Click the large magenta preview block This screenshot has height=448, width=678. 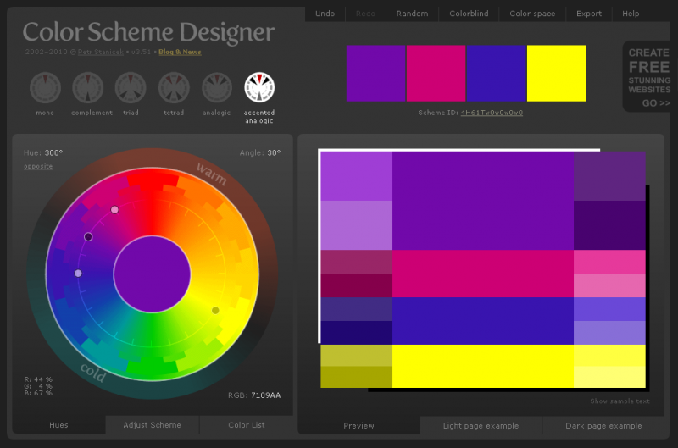pyautogui.click(x=483, y=274)
